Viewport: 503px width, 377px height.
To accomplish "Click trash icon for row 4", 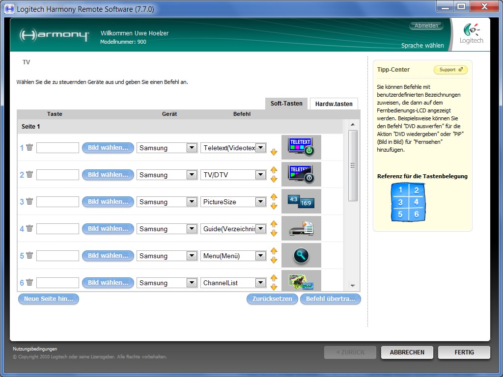I will (29, 228).
